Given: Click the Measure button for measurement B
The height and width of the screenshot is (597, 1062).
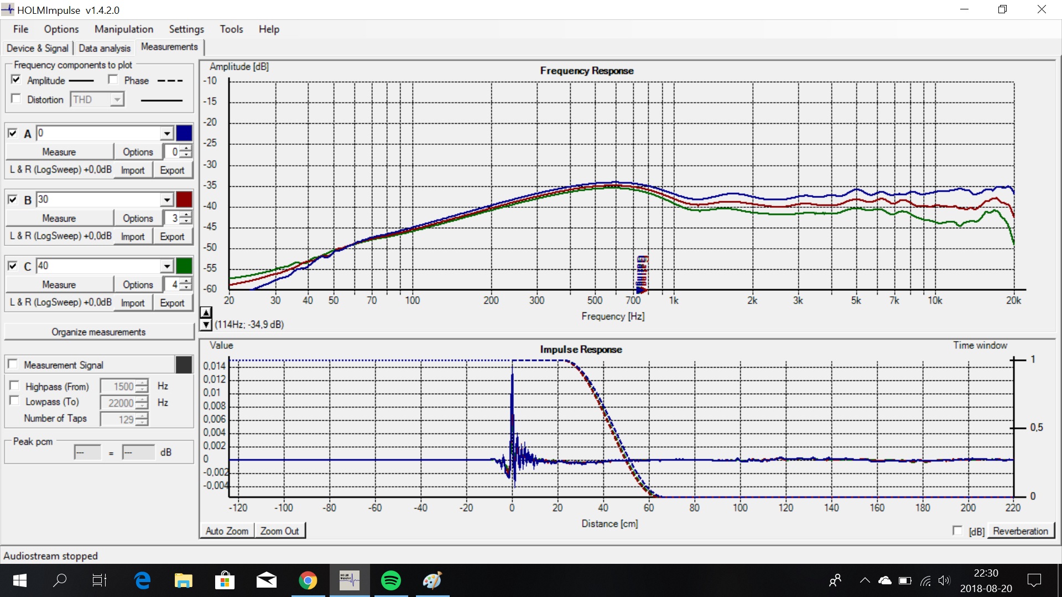Looking at the screenshot, I should point(58,219).
